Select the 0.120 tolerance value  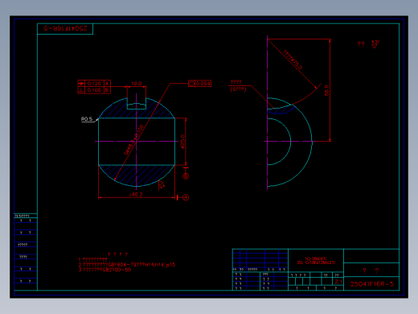(94, 84)
